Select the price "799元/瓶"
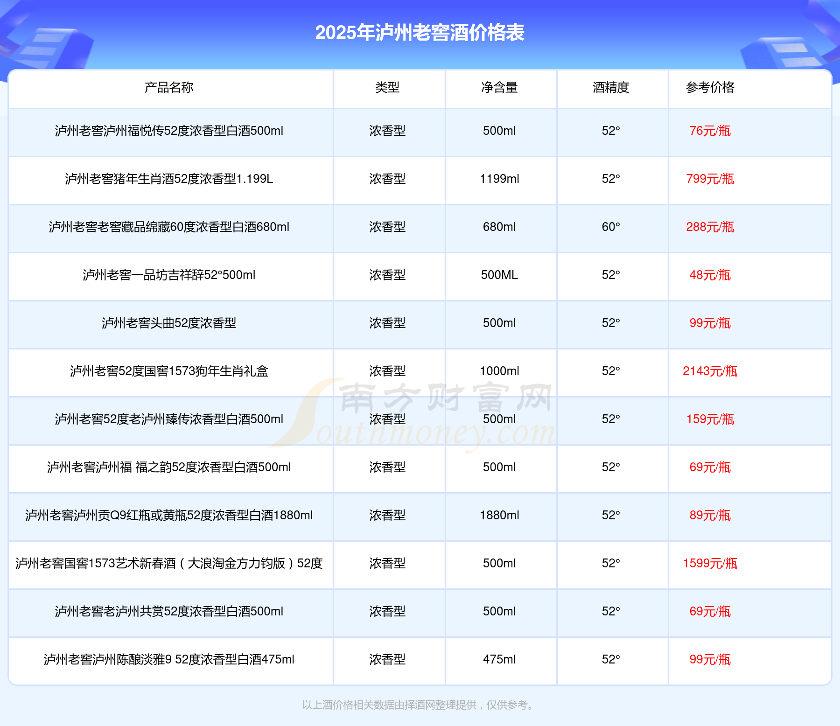The height and width of the screenshot is (726, 840). pos(710,179)
